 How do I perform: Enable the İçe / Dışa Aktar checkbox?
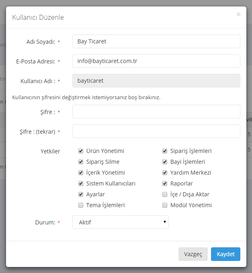coord(165,195)
